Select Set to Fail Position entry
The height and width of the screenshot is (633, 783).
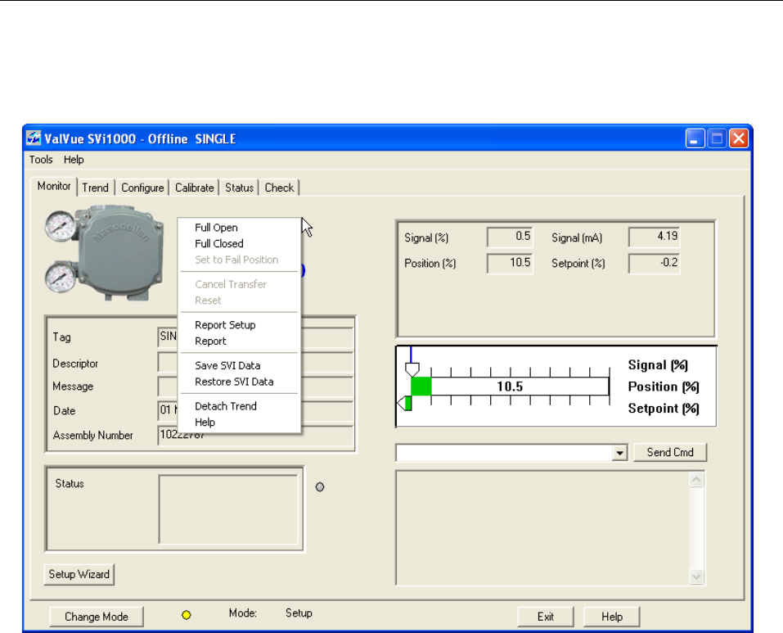240,260
